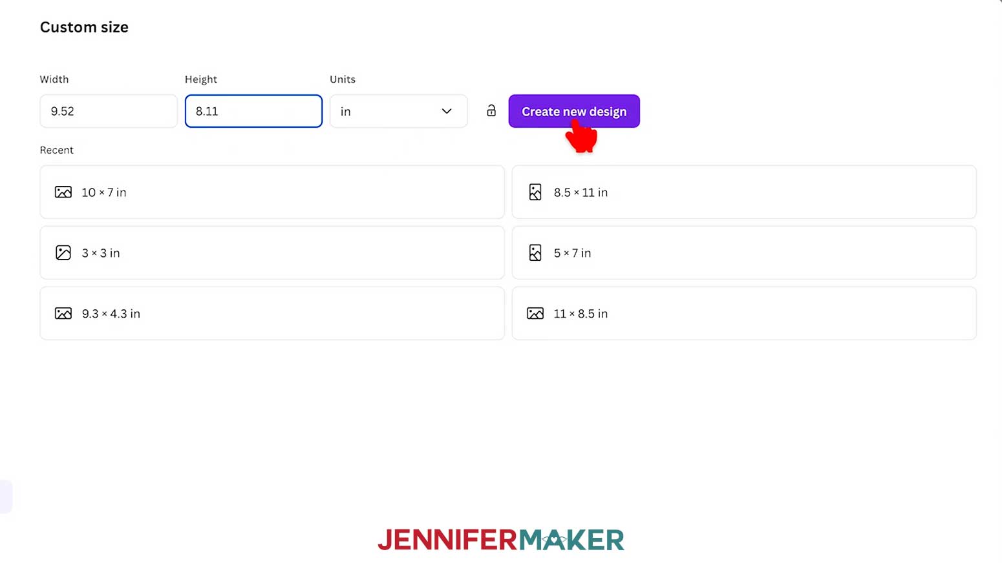Toggle the aspect ratio lock icon
Image resolution: width=1002 pixels, height=563 pixels.
tap(491, 111)
